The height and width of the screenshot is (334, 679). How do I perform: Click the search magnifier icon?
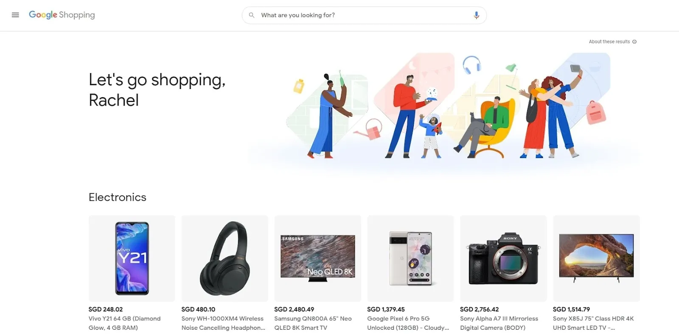[252, 15]
